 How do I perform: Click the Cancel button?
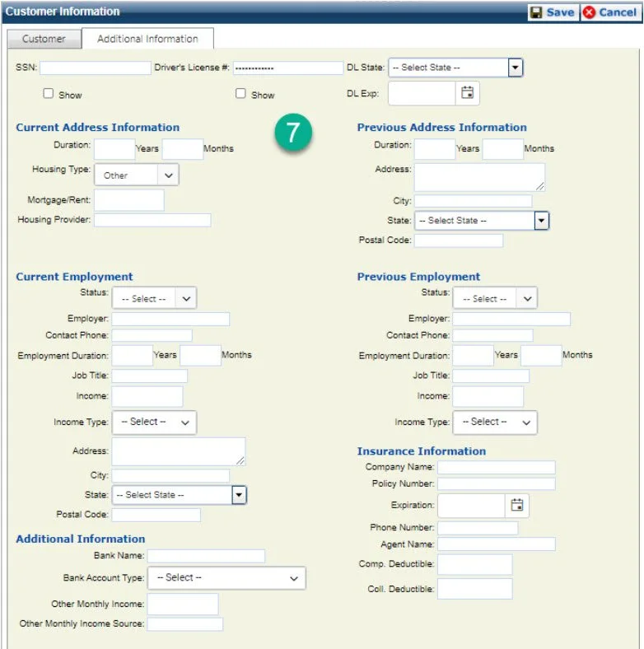611,12
